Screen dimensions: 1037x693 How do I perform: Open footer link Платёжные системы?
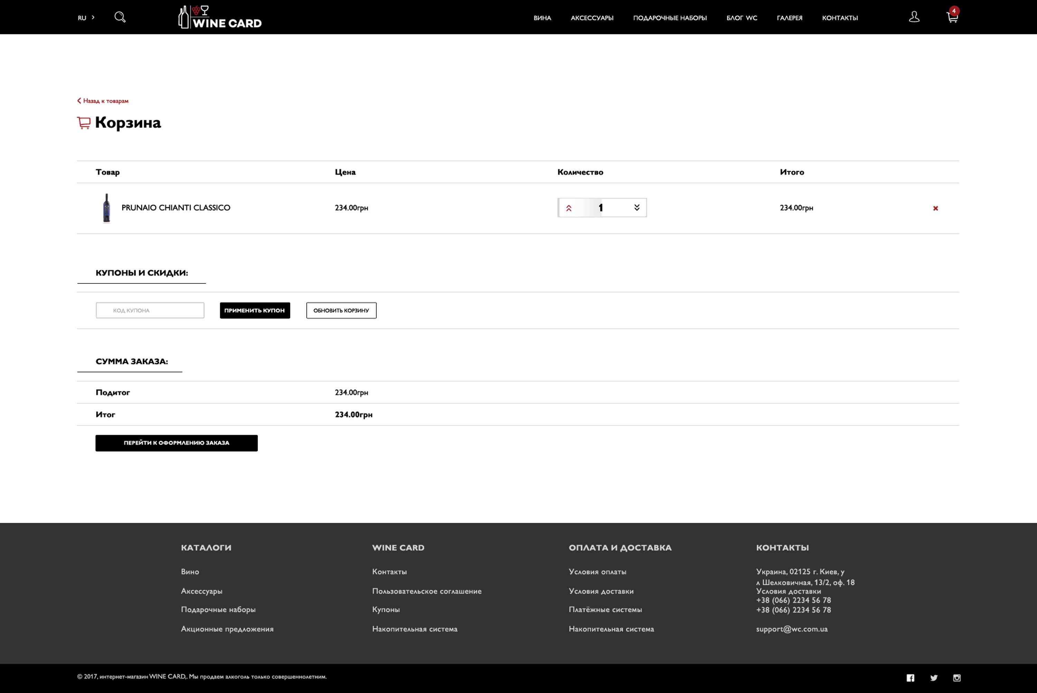point(606,609)
